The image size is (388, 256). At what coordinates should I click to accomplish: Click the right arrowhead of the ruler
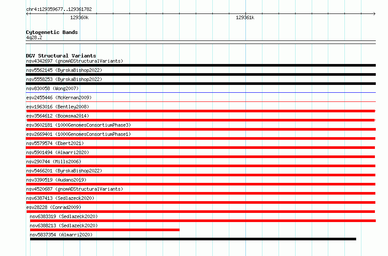(x=374, y=14)
